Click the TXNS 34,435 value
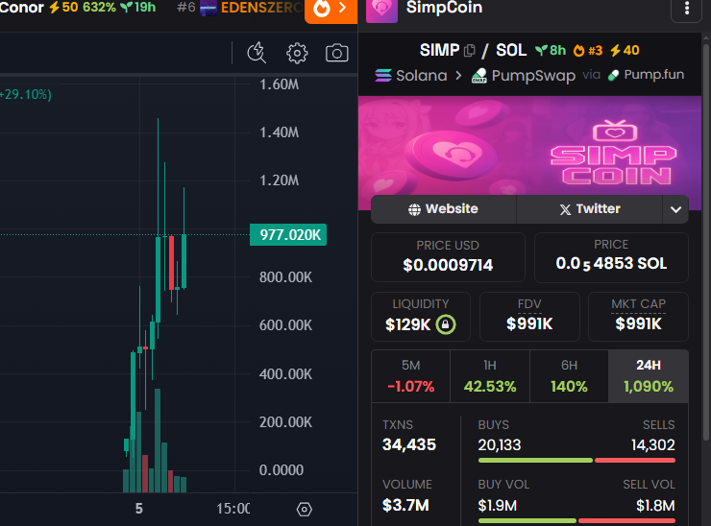711x526 pixels. (x=409, y=445)
